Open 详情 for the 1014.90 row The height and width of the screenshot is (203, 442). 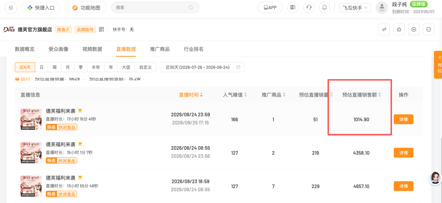pyautogui.click(x=404, y=119)
